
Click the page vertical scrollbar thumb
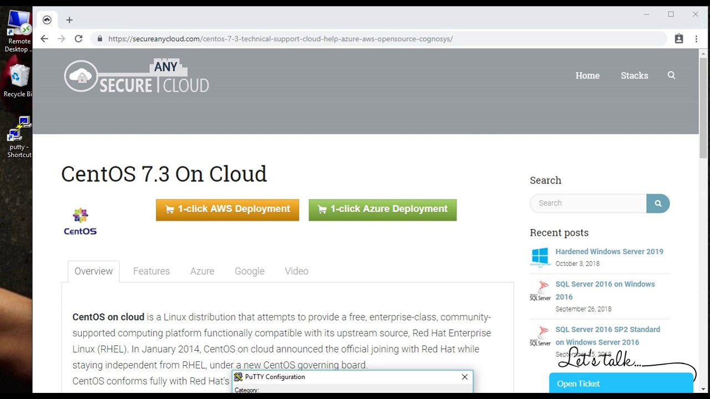click(704, 107)
